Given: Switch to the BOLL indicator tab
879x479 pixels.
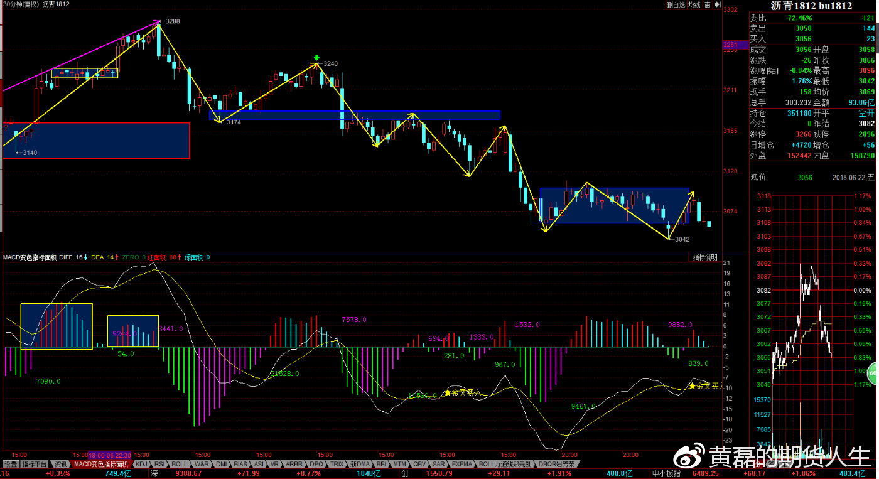Looking at the screenshot, I should (x=180, y=464).
